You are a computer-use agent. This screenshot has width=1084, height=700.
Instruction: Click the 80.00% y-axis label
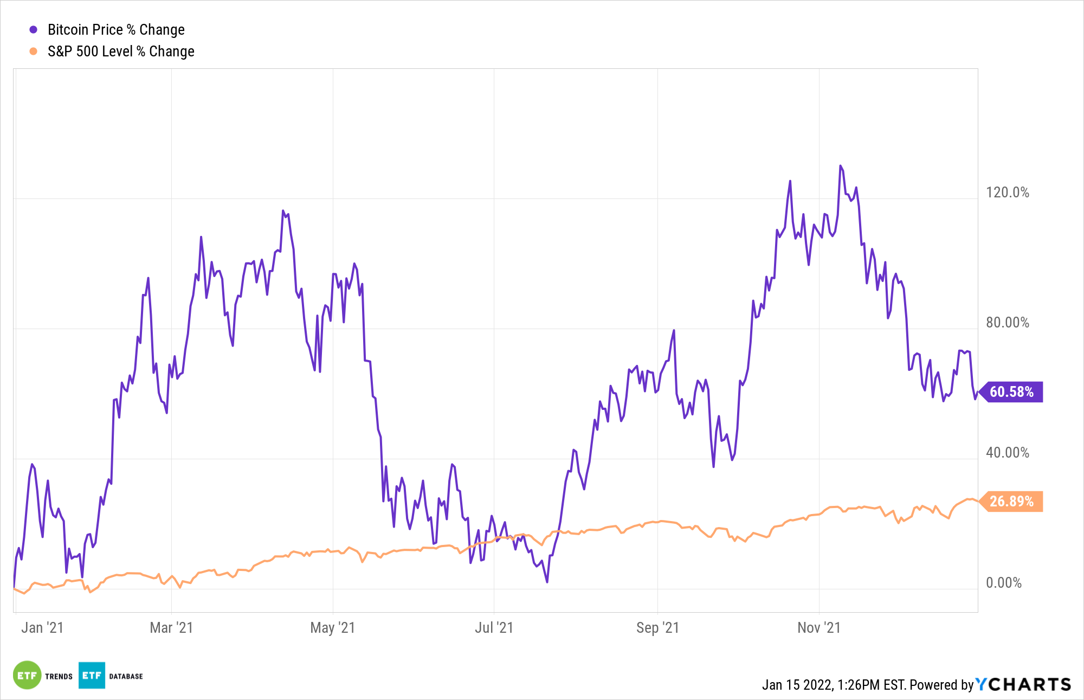[x=1007, y=323]
